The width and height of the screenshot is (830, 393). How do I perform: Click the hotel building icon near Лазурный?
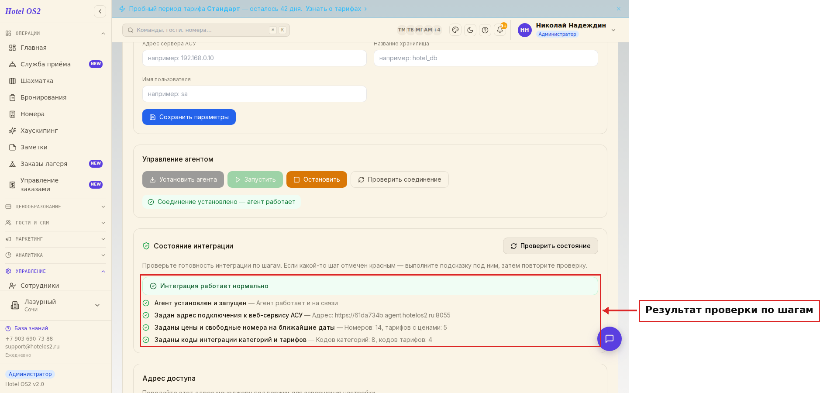click(x=15, y=305)
